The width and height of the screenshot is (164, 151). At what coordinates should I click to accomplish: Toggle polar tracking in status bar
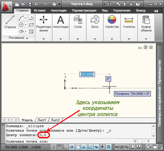[71, 147]
